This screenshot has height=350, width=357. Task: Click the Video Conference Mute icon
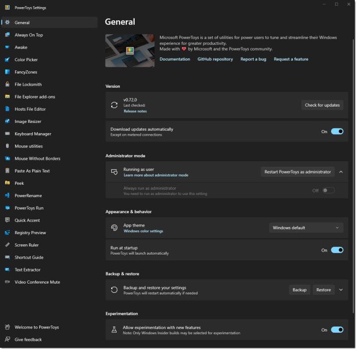(7, 282)
